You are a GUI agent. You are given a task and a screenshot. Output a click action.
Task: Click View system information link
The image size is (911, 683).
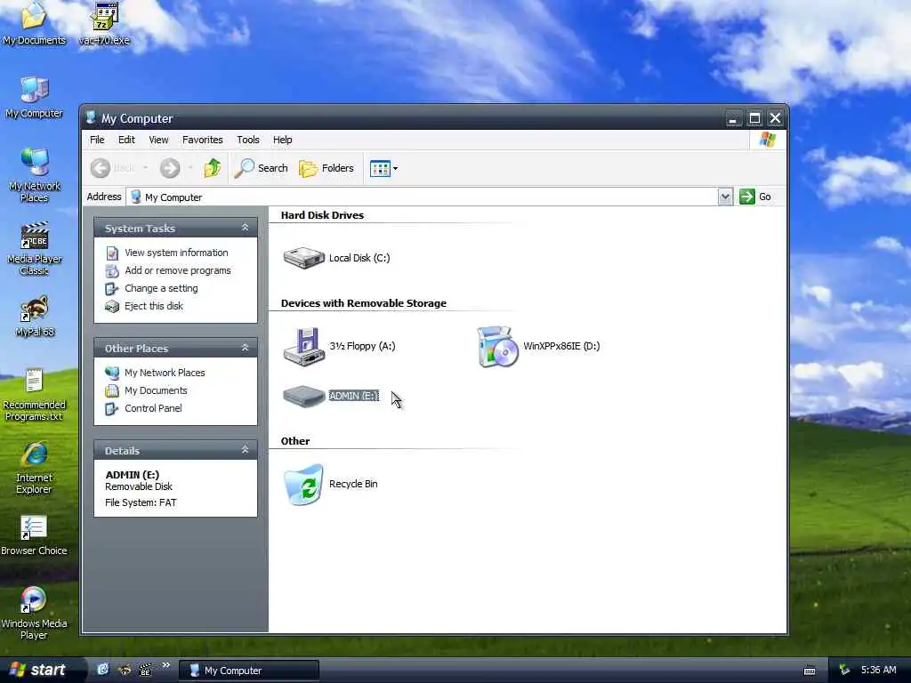[176, 253]
